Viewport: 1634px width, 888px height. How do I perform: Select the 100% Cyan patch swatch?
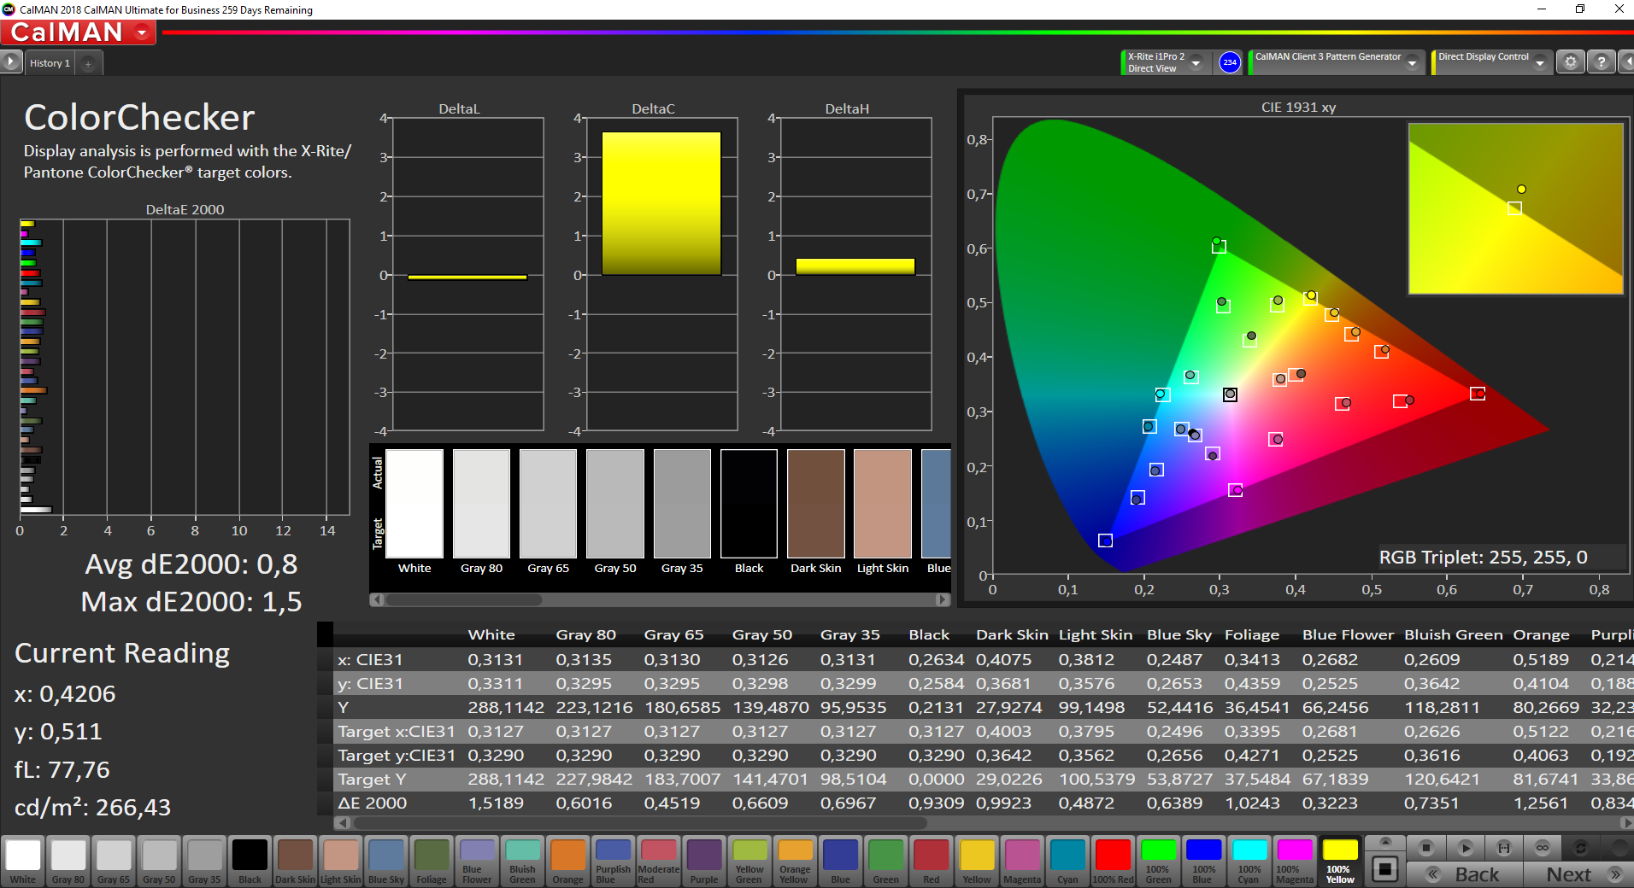(x=1249, y=861)
